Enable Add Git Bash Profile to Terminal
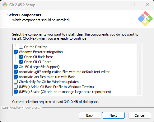Image resolution: width=154 pixels, height=122 pixels. coord(16,87)
